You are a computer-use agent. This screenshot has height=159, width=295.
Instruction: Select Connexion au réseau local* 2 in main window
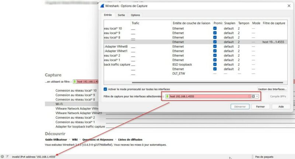coord(75,117)
